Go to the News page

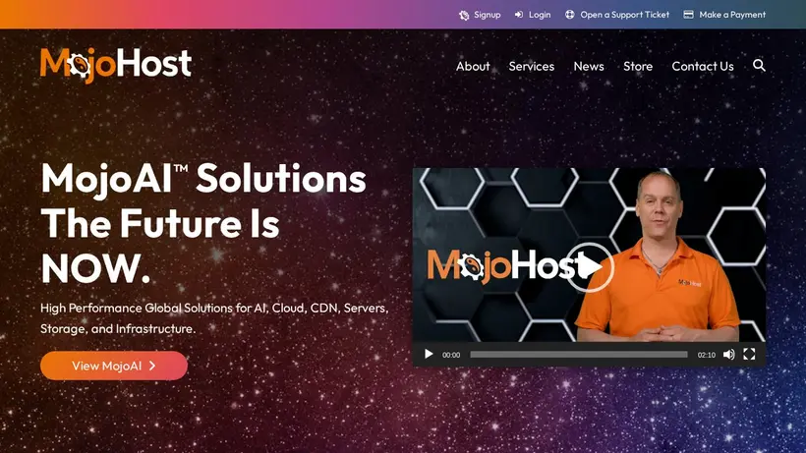click(x=589, y=66)
